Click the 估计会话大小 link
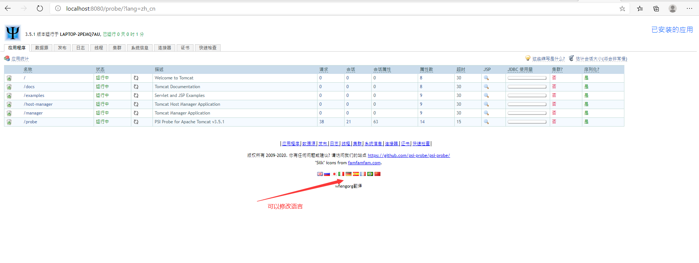This screenshot has width=699, height=263. 601,59
